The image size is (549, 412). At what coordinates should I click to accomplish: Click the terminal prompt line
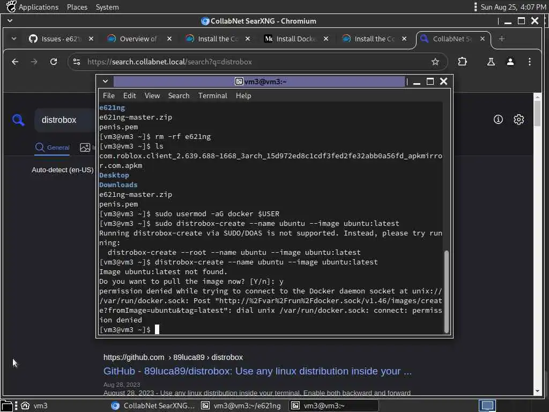[x=270, y=330]
